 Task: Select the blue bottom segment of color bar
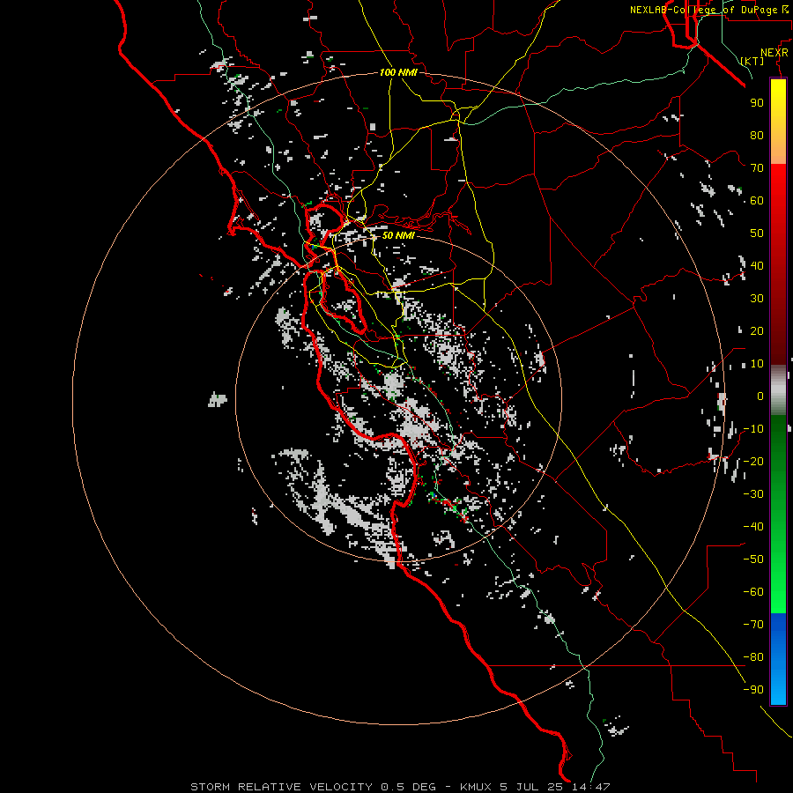pos(778,659)
